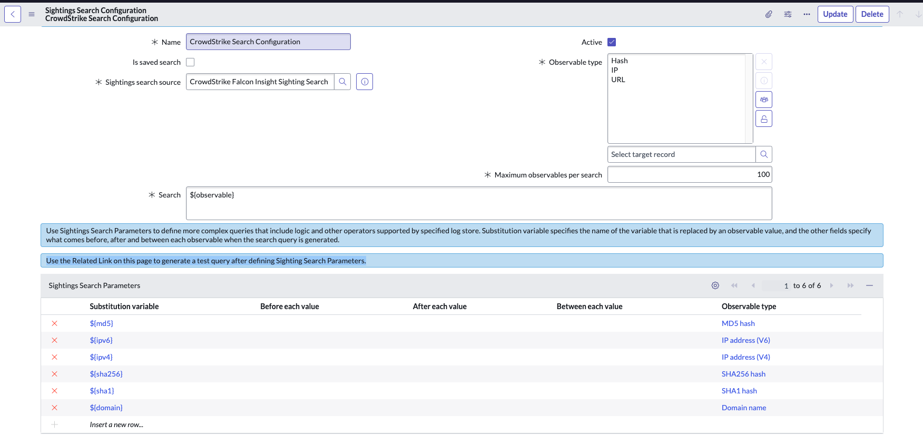Select IP in the Observable type list
This screenshot has height=445, width=923.
pos(615,70)
